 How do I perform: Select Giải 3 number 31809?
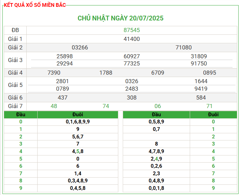[199, 56]
